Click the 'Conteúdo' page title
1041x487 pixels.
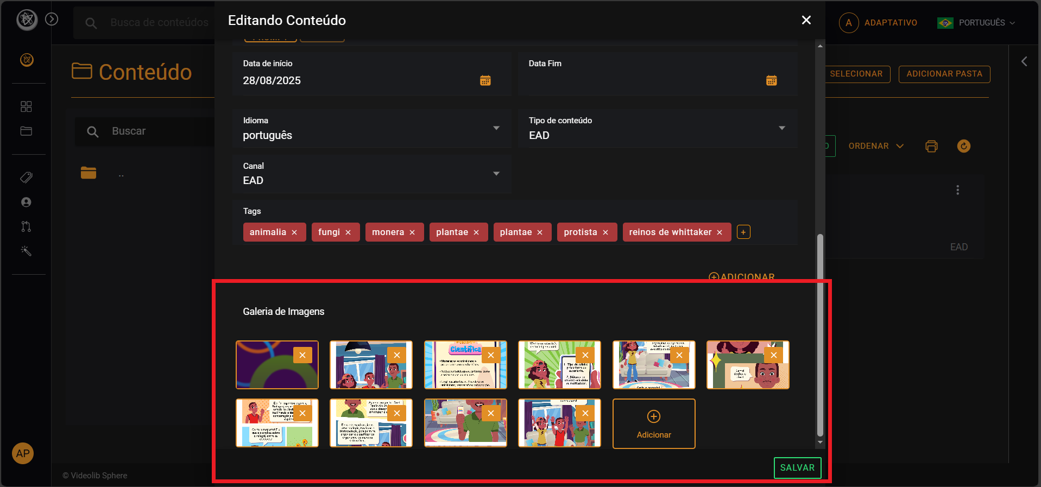(145, 72)
